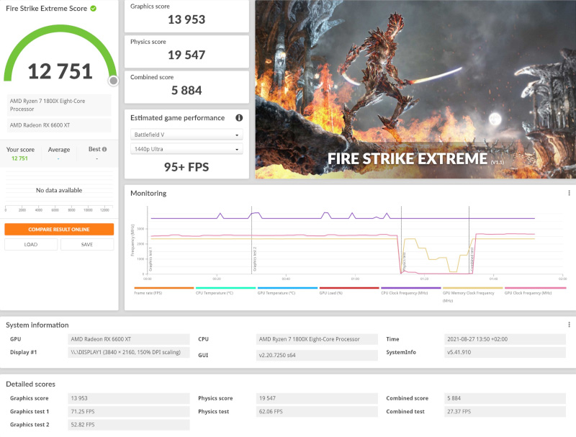Click Combined test value 27.37 FPS
The width and height of the screenshot is (576, 437).
(x=505, y=412)
